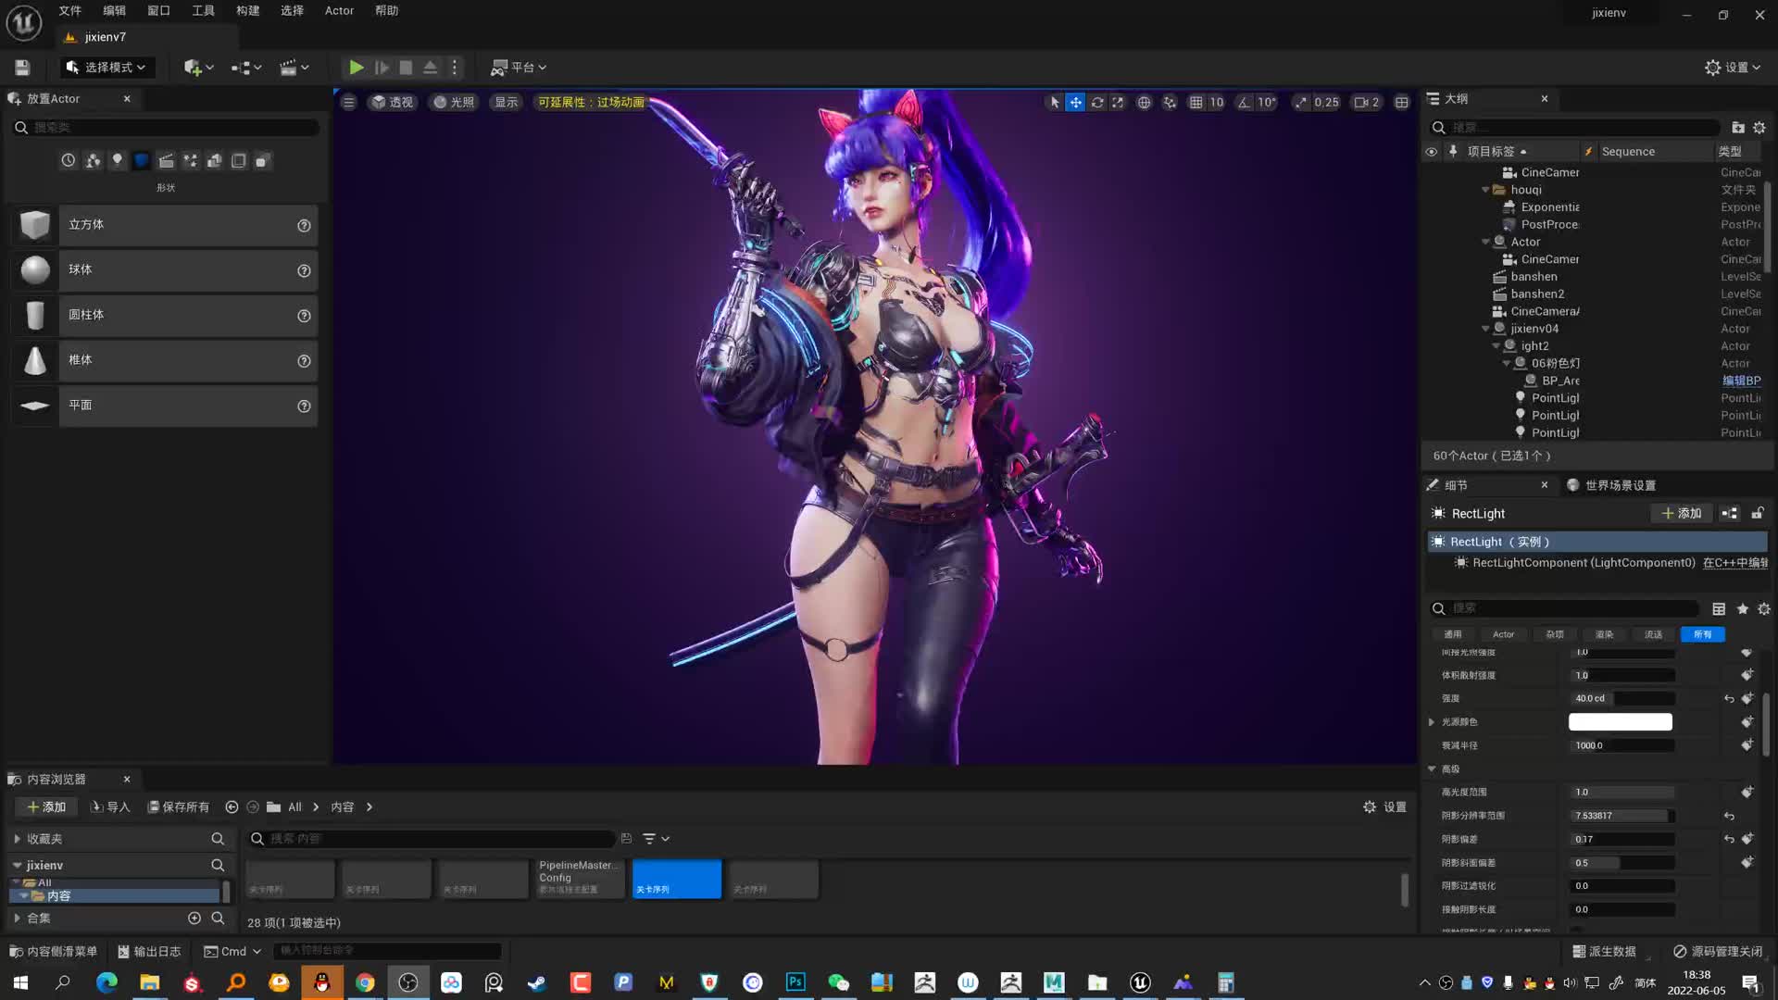
Task: Click the stop simulation button
Action: click(406, 68)
